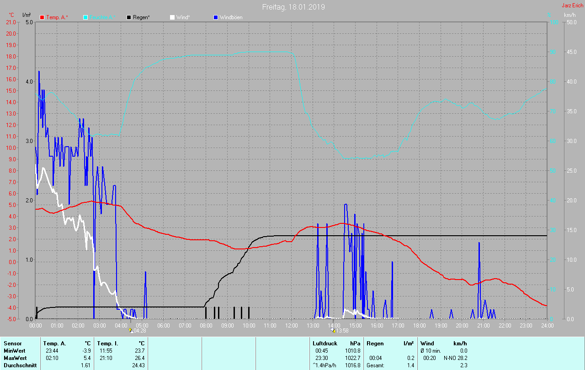Click the 06:00 time axis label
The image size is (585, 370).
(x=164, y=325)
